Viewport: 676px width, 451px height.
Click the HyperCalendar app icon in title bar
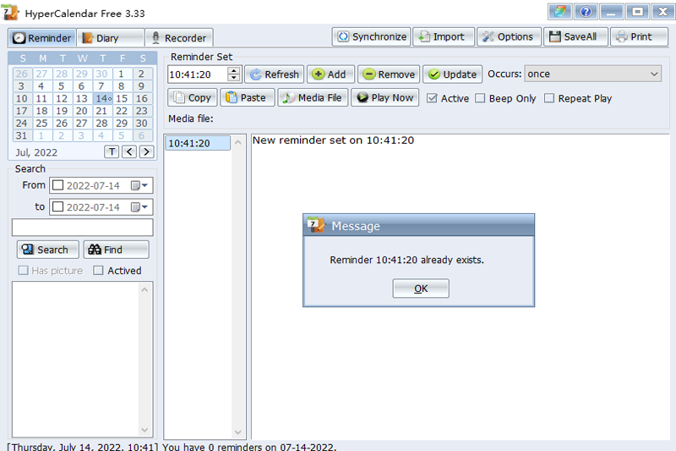(10, 12)
